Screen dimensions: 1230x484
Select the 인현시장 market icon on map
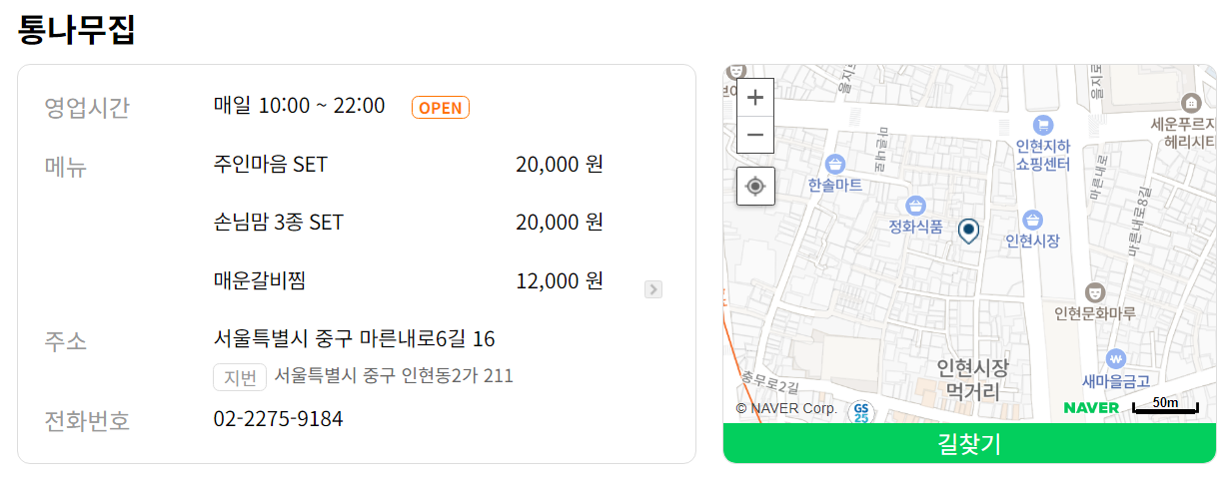click(x=1033, y=220)
